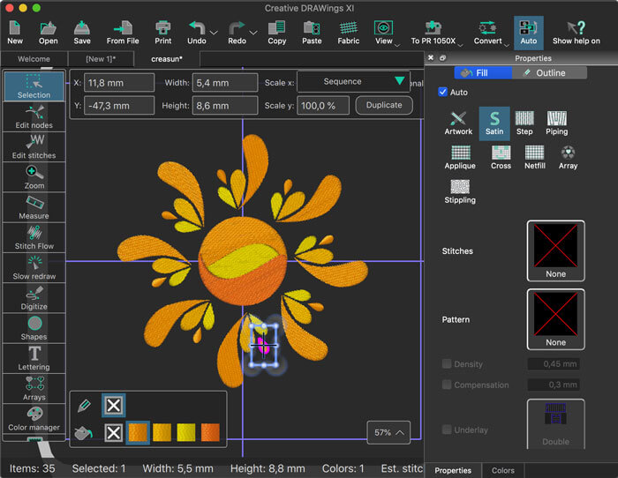Select the Edit nodes tool
The height and width of the screenshot is (478, 618).
(x=34, y=116)
